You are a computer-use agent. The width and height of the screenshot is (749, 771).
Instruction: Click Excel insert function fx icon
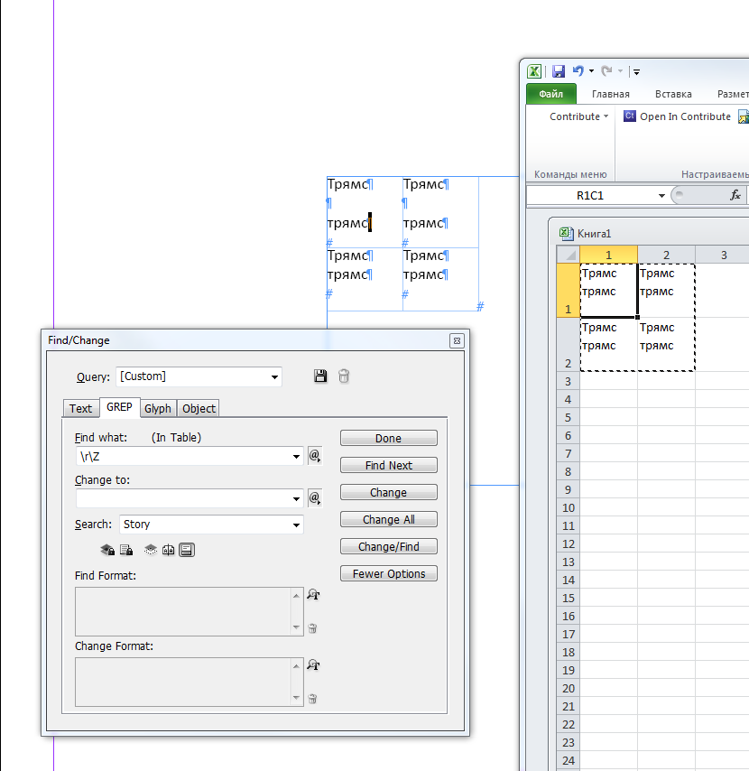(735, 195)
